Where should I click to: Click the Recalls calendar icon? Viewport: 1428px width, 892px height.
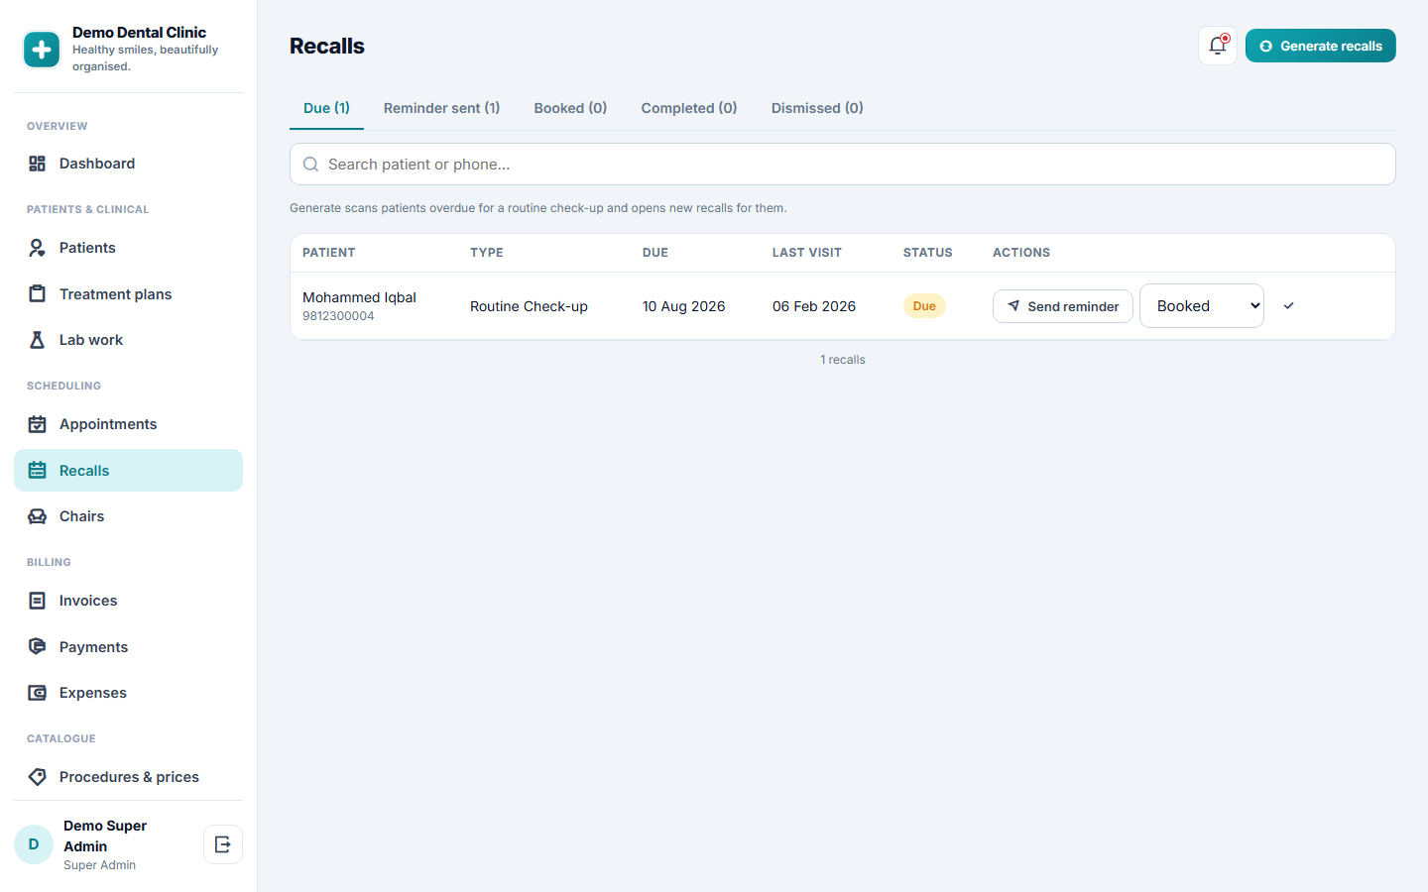[37, 471]
